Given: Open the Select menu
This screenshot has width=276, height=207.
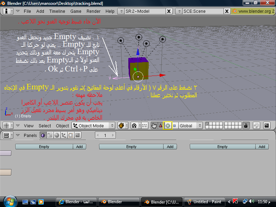Looking at the screenshot, I should pos(45,126).
